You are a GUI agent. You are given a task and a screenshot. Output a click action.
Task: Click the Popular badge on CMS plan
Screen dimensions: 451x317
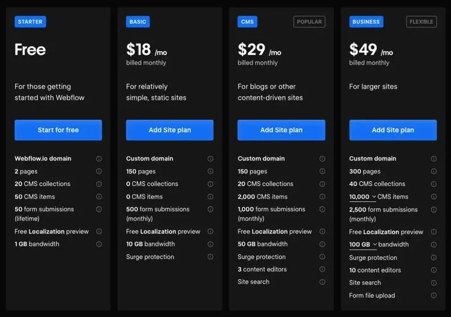[x=309, y=22]
